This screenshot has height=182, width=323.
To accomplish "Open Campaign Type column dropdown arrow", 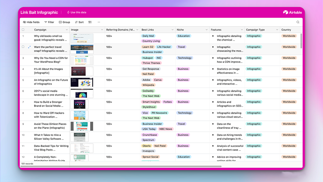I will pyautogui.click(x=277, y=30).
